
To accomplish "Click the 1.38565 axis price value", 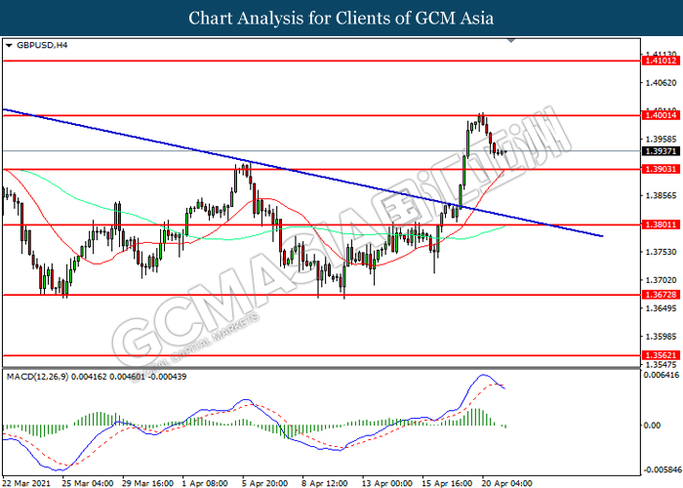I will pyautogui.click(x=661, y=195).
